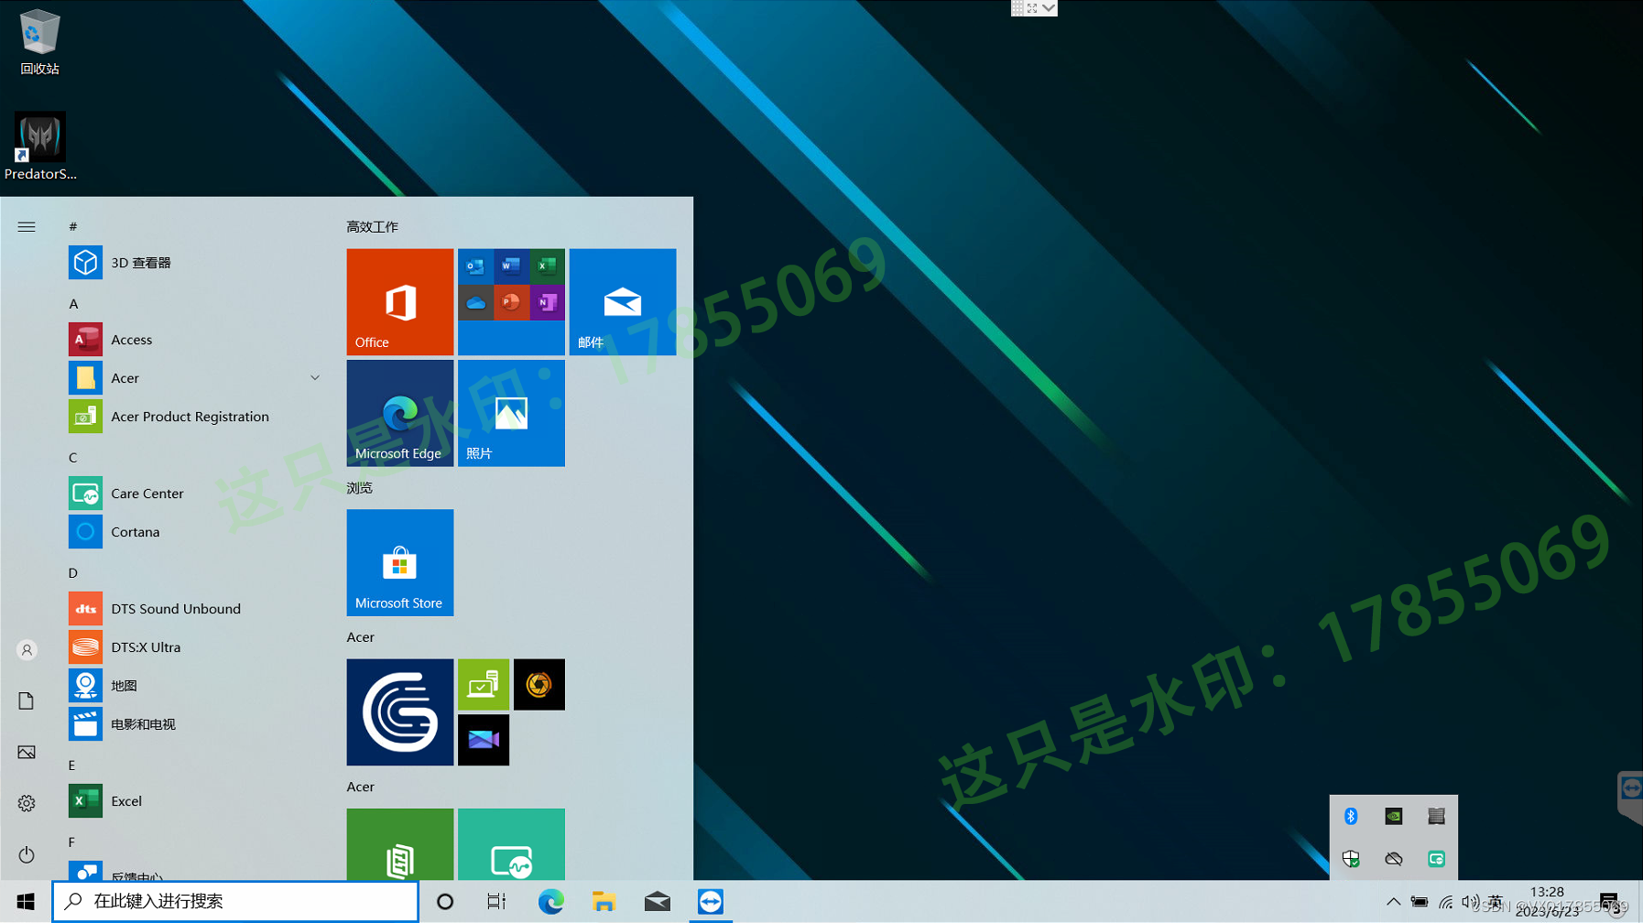Screen dimensions: 1643x923
Task: Open Pictures from the Start rail
Action: pos(27,753)
